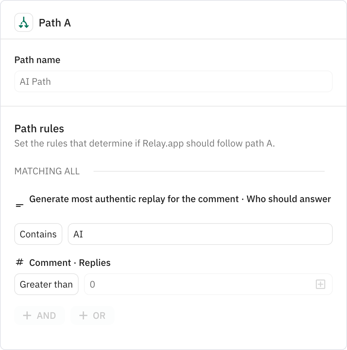Add a new AND condition
This screenshot has height=350, width=347.
pos(40,315)
